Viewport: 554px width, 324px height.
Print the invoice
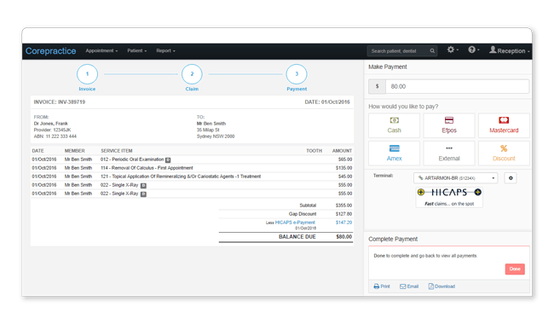pos(382,286)
